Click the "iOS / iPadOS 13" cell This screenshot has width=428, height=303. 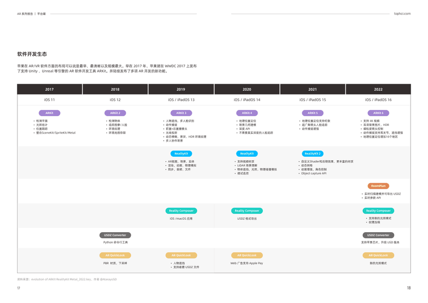pyautogui.click(x=181, y=100)
